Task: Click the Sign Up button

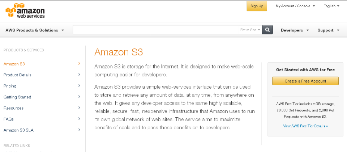Action: point(257,6)
